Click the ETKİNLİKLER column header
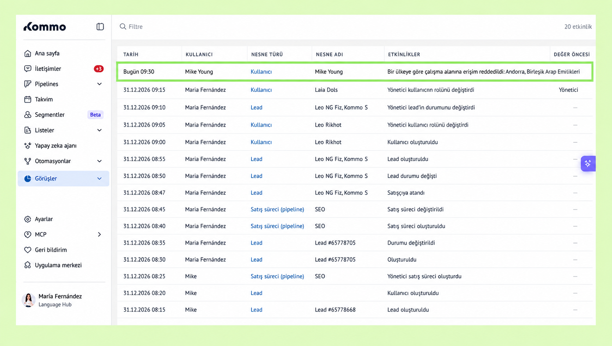Image resolution: width=612 pixels, height=346 pixels. (x=404, y=54)
